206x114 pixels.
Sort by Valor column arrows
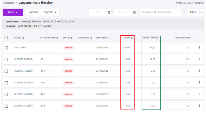click(132, 38)
